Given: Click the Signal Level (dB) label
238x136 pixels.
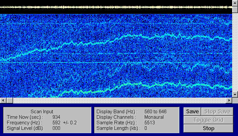Looking at the screenshot, I should coord(24,128).
